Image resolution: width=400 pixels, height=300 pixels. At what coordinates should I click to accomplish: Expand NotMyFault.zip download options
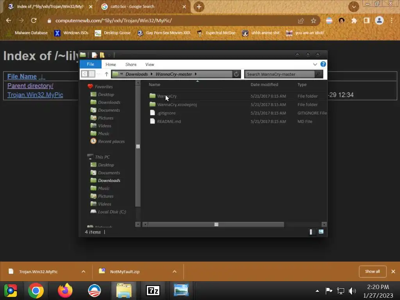click(175, 271)
